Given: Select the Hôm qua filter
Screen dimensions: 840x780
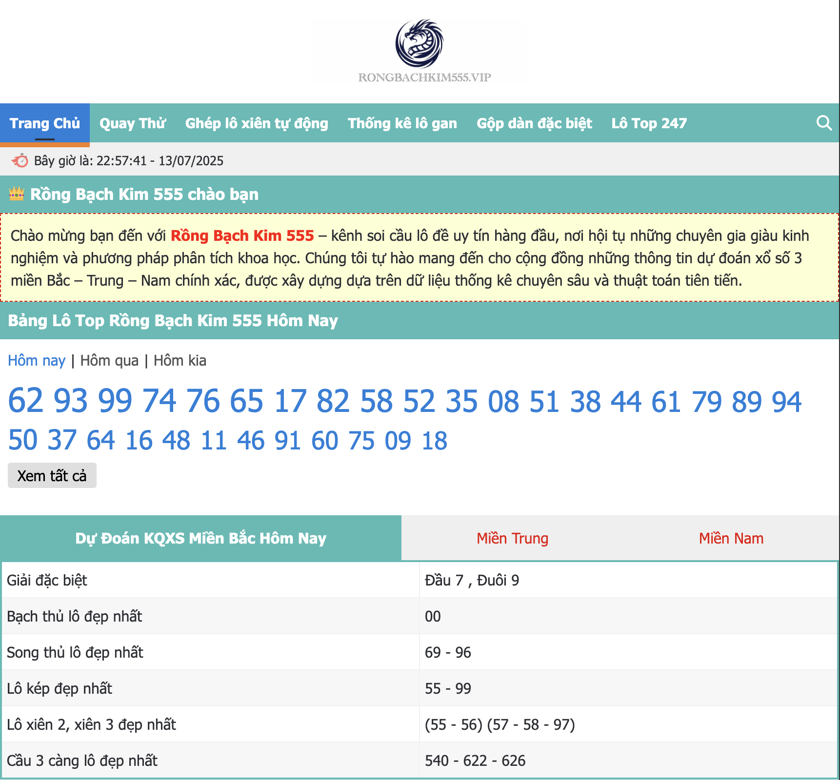Looking at the screenshot, I should pos(109,361).
